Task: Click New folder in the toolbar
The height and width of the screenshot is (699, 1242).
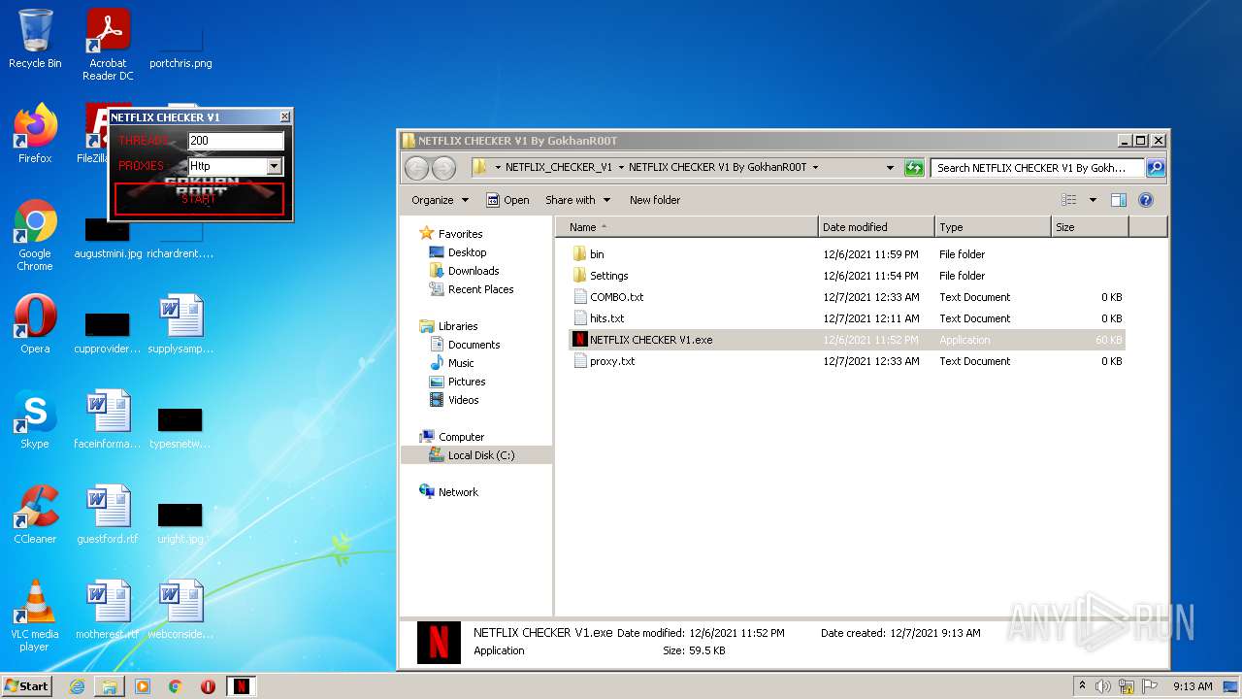Action: 655,200
